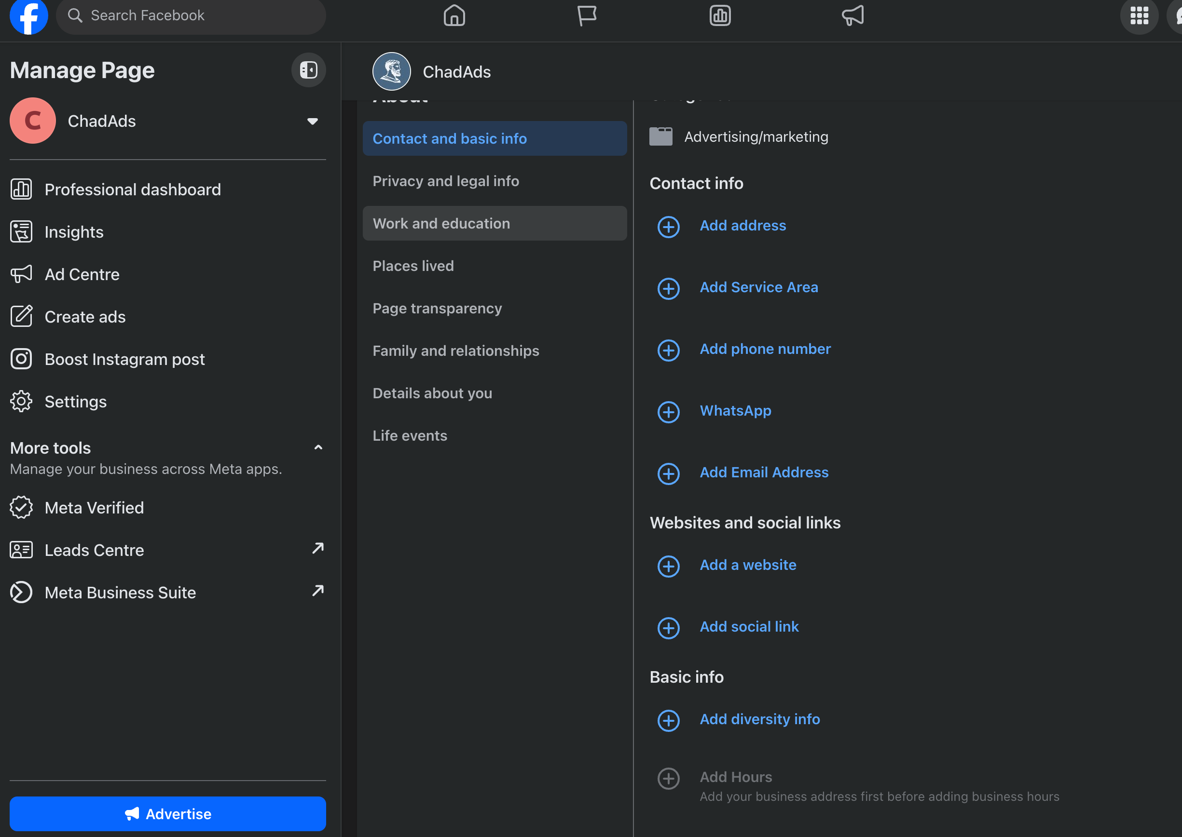The width and height of the screenshot is (1182, 837).
Task: Open Insights from the sidebar
Action: (74, 231)
